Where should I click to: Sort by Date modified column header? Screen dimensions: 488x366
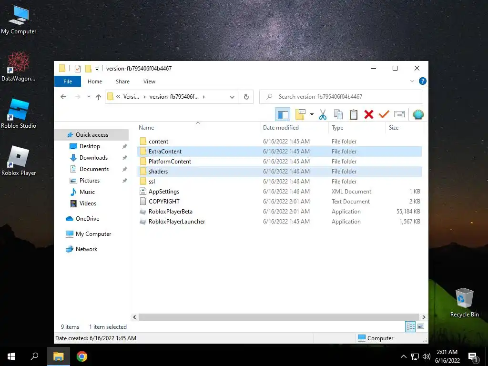pos(294,128)
